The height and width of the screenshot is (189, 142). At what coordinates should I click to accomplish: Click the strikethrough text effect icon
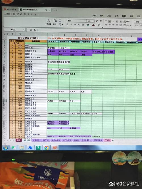pyautogui.click(x=79, y=25)
